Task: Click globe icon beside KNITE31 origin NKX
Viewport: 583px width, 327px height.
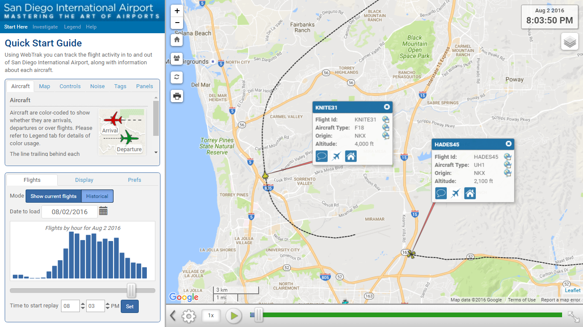Action: (x=386, y=136)
